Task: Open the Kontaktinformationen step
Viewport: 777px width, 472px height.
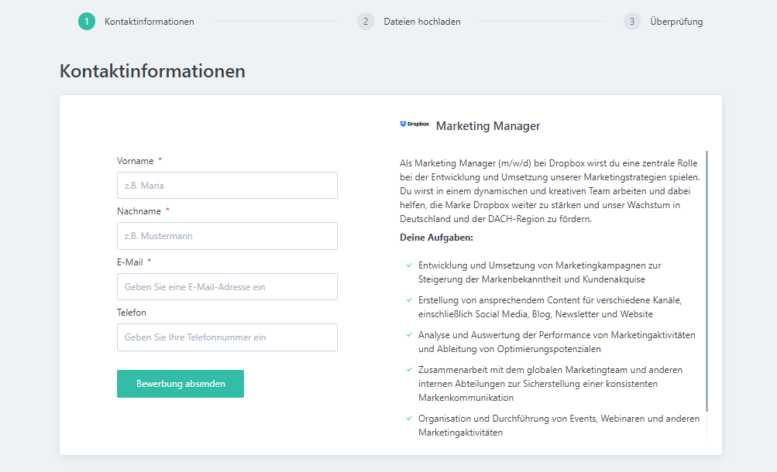Action: coord(150,21)
